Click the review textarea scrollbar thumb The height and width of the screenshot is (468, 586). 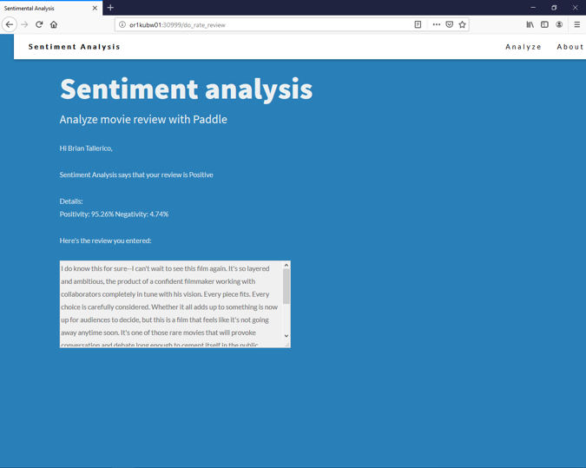click(286, 287)
